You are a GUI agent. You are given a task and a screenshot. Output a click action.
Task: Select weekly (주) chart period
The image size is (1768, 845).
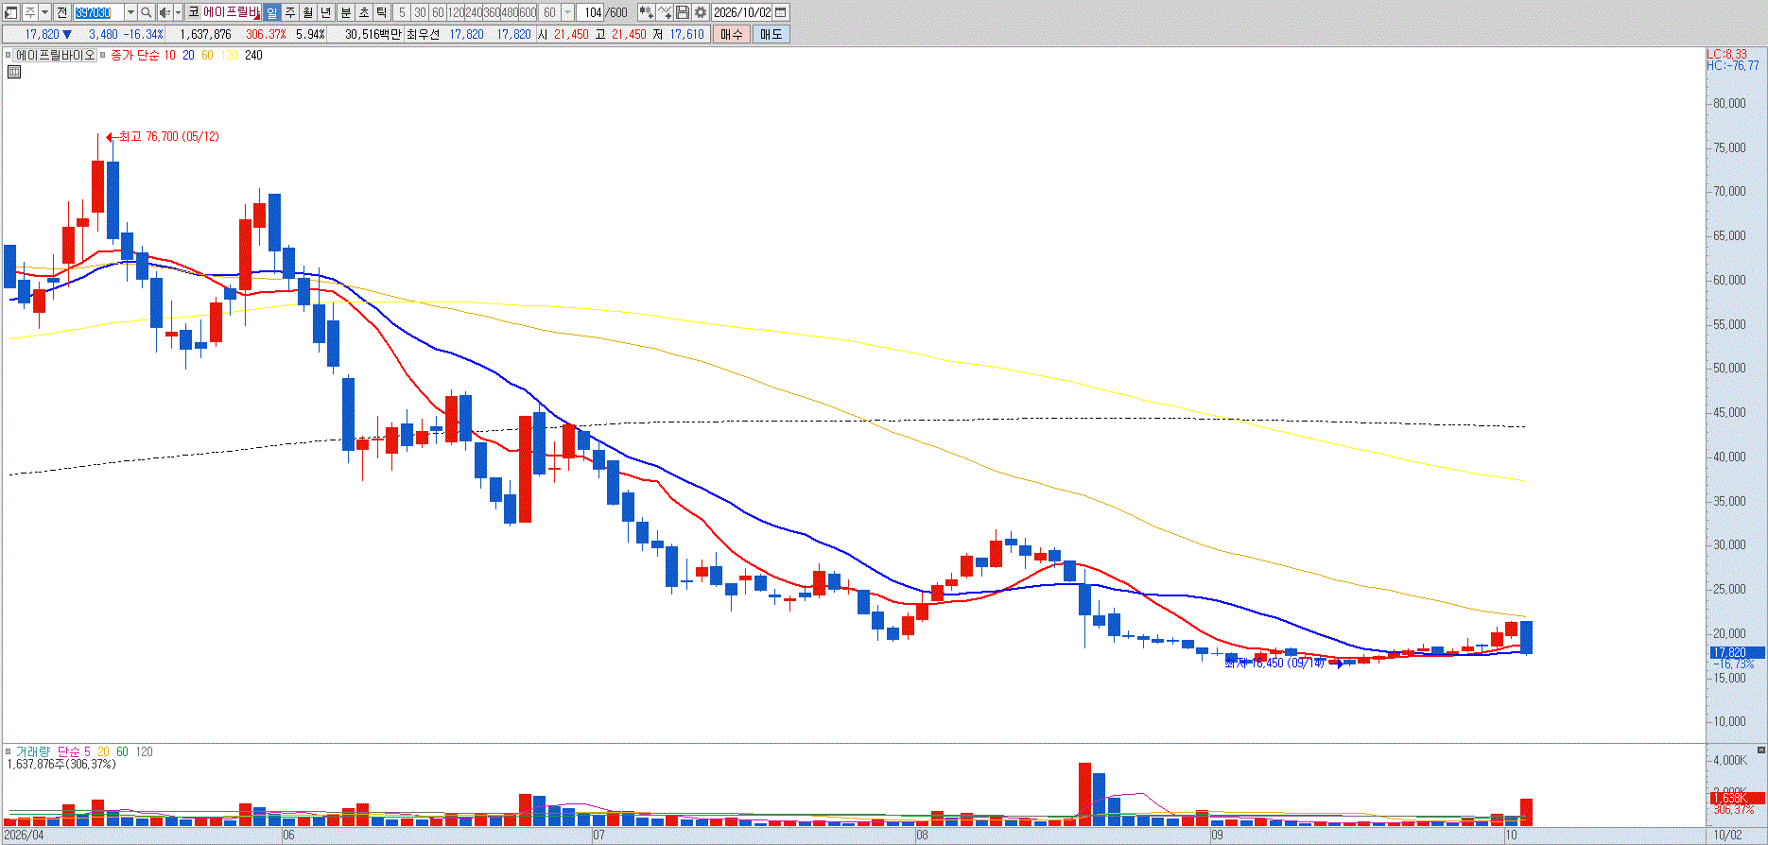(x=290, y=12)
